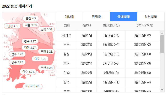
Task: Click the 강릉 3.31. map label
Action: (46, 29)
